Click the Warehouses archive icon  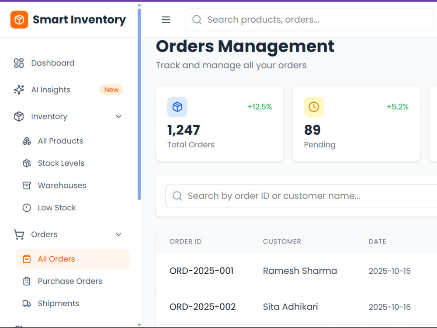[x=27, y=185]
